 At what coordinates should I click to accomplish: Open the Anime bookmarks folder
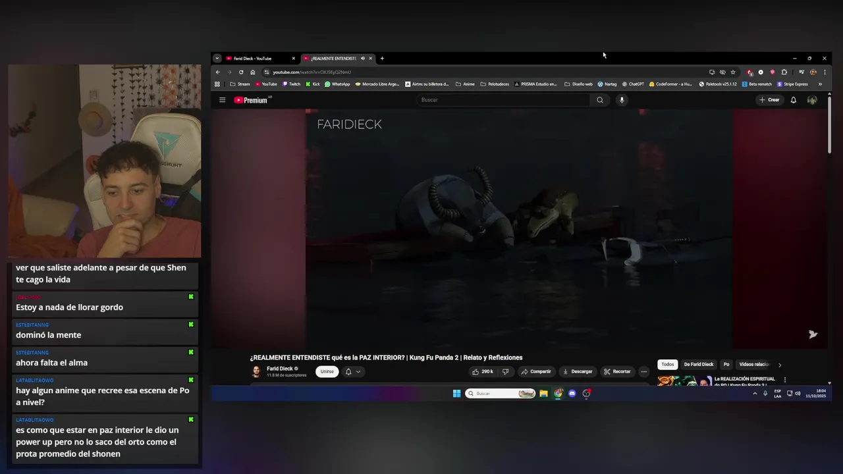(466, 84)
